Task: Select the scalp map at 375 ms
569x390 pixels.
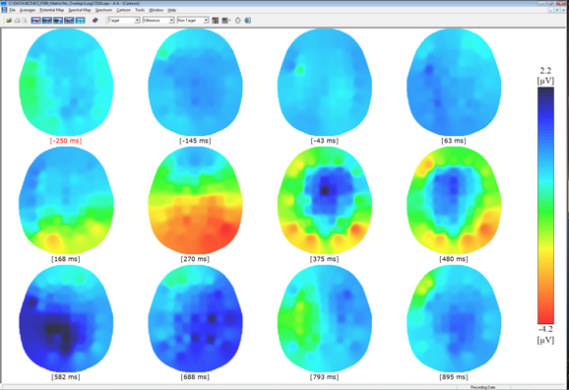Action: (x=325, y=201)
